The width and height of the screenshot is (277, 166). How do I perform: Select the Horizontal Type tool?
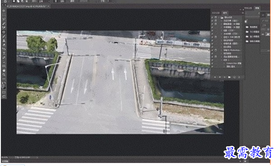click(x=4, y=53)
